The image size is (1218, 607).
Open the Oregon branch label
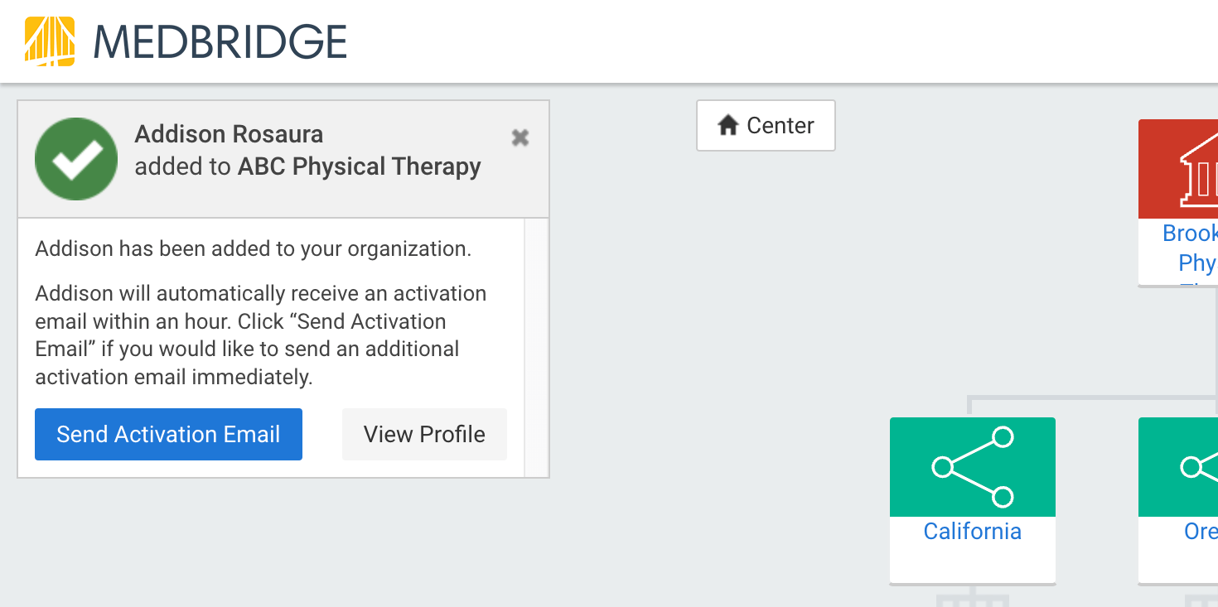pos(1201,531)
